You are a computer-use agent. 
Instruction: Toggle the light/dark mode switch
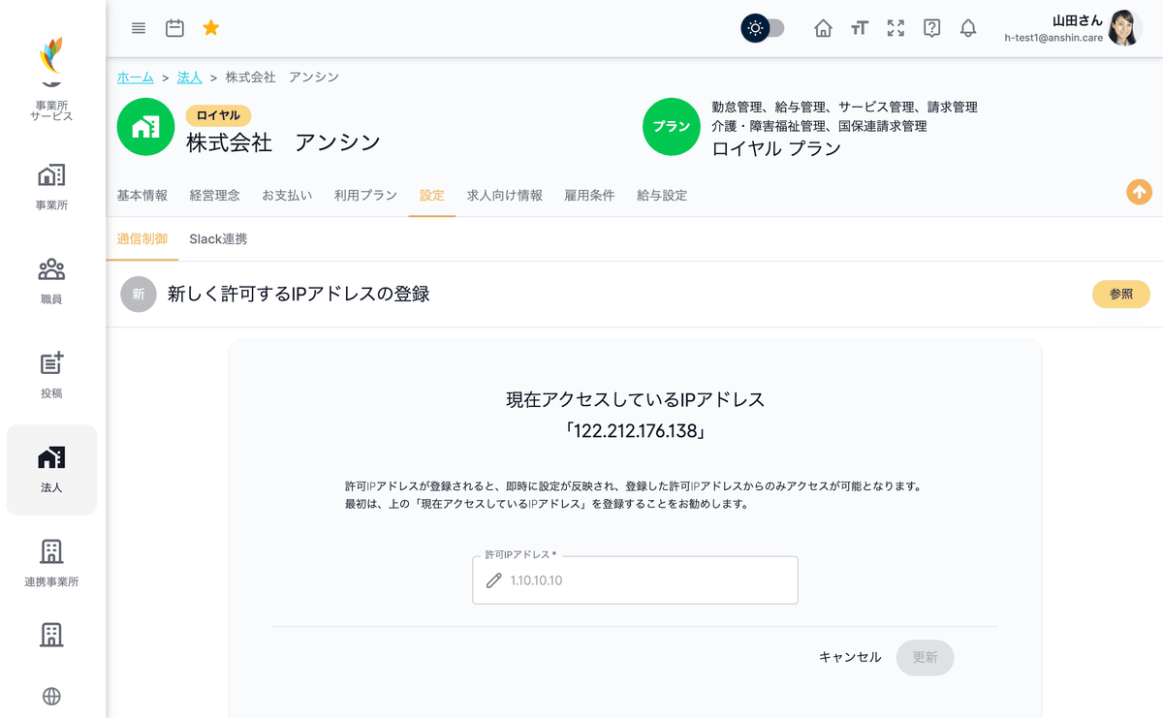click(x=763, y=28)
